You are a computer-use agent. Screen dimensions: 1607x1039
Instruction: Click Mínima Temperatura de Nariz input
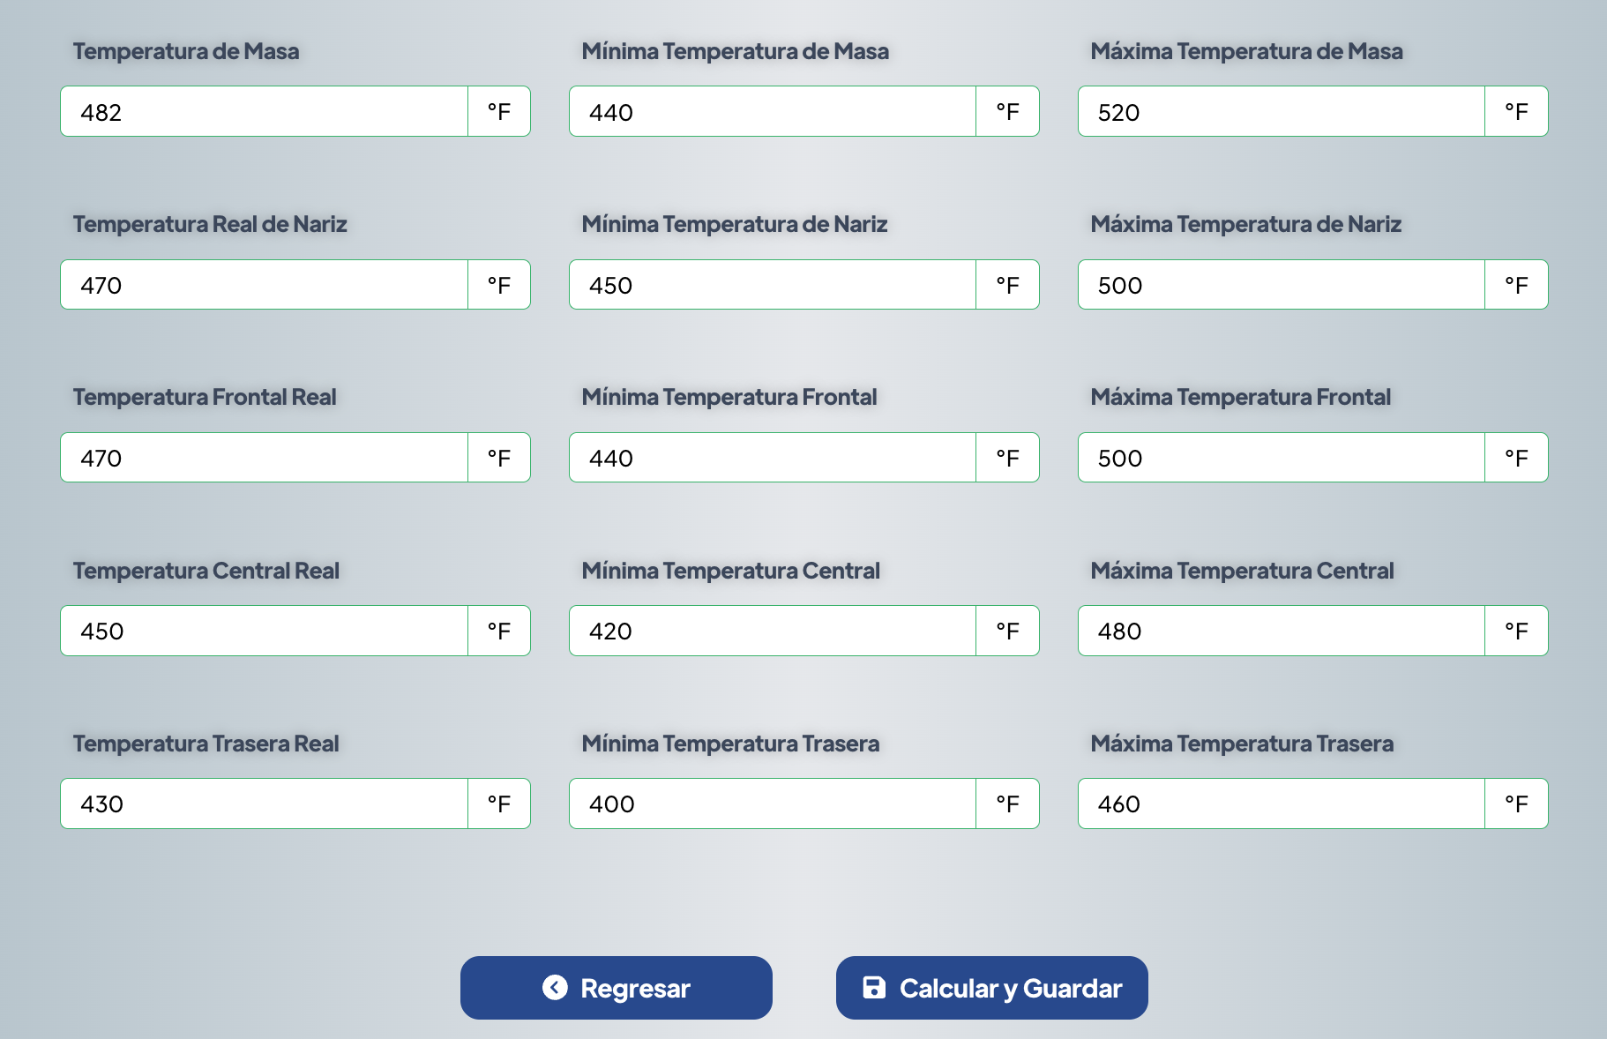[x=773, y=285]
